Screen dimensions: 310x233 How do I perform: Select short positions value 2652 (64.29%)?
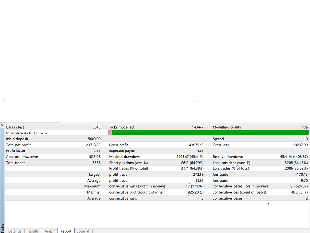point(192,163)
